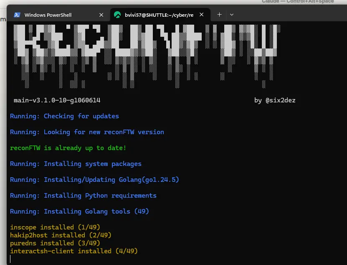The image size is (347, 265).
Task: Click the terminal cursor on the last line
Action: [x=10, y=259]
